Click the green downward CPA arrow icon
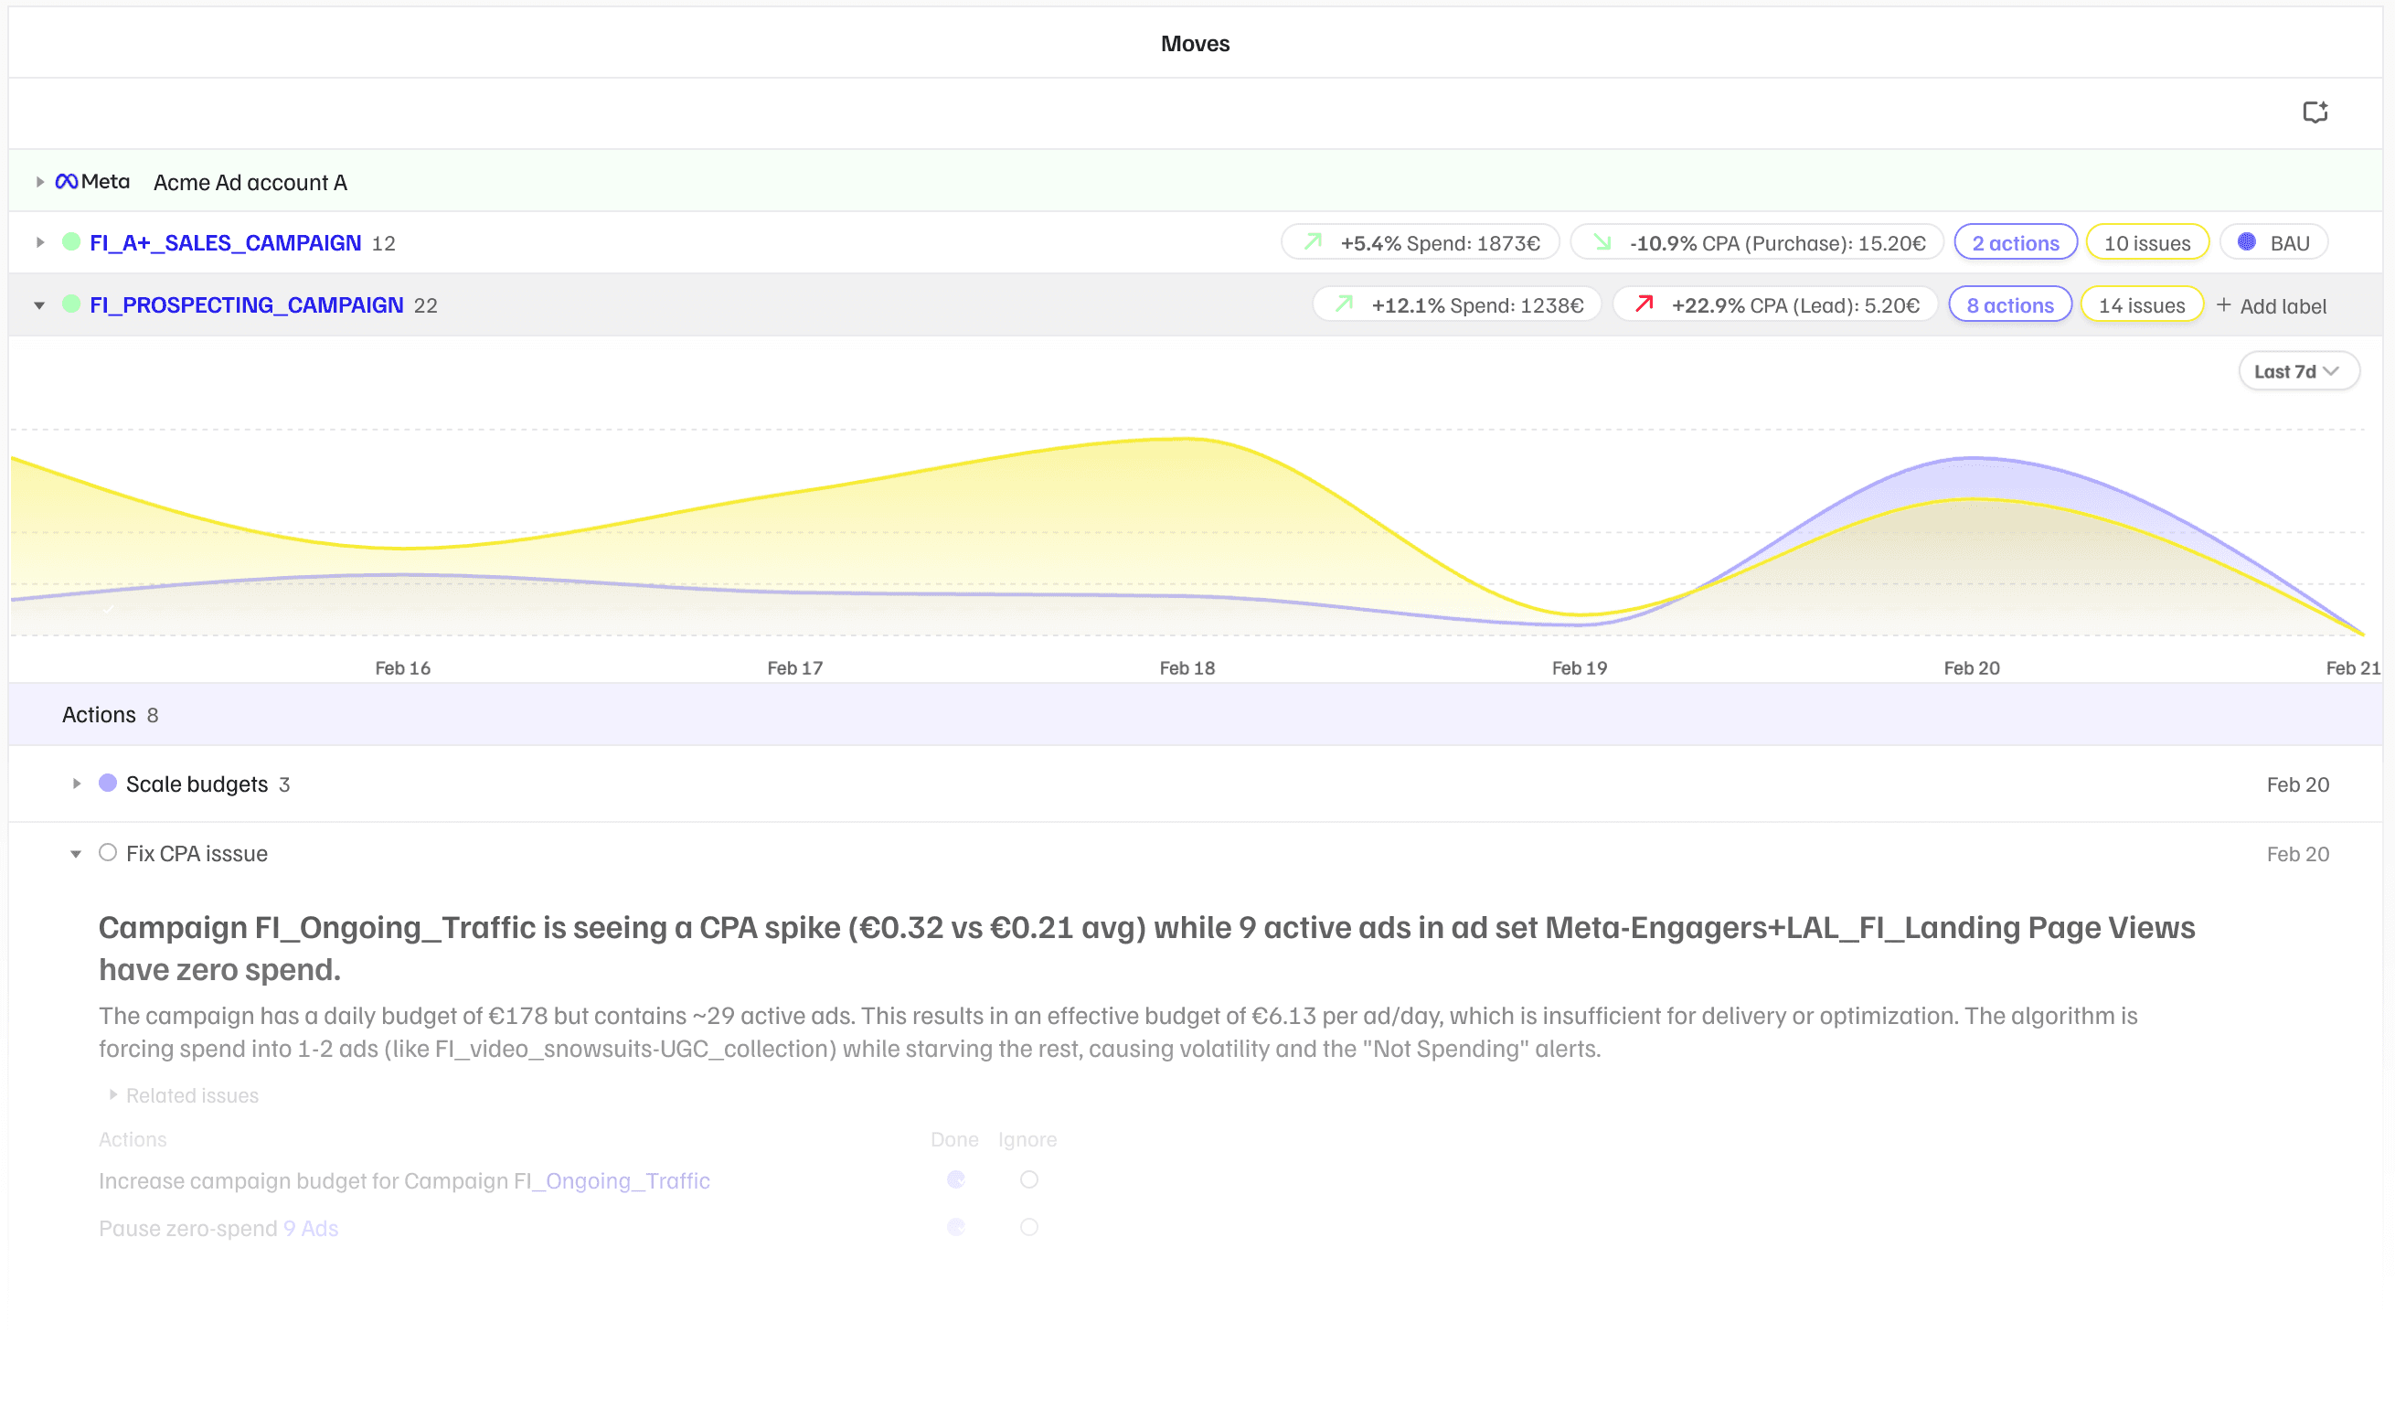The width and height of the screenshot is (2395, 1408). 1602,242
